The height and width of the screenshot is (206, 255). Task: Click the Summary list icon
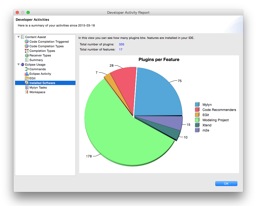click(x=27, y=60)
